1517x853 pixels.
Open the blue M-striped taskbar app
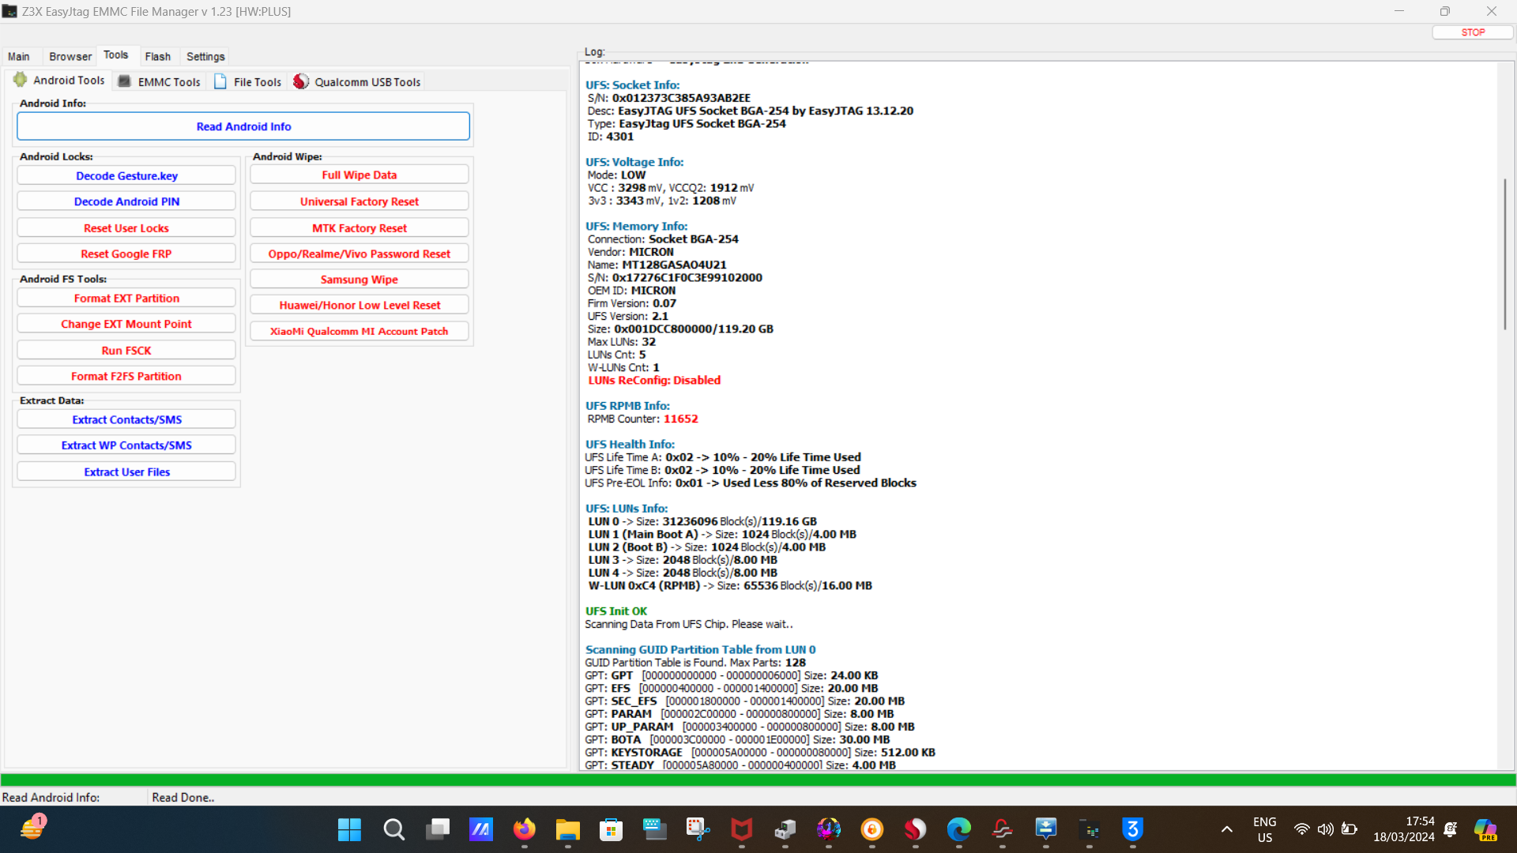tap(480, 829)
